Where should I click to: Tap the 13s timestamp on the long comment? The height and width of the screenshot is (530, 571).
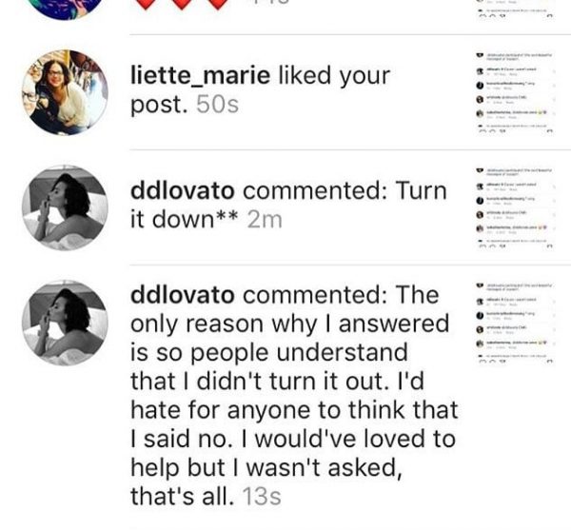(x=262, y=496)
